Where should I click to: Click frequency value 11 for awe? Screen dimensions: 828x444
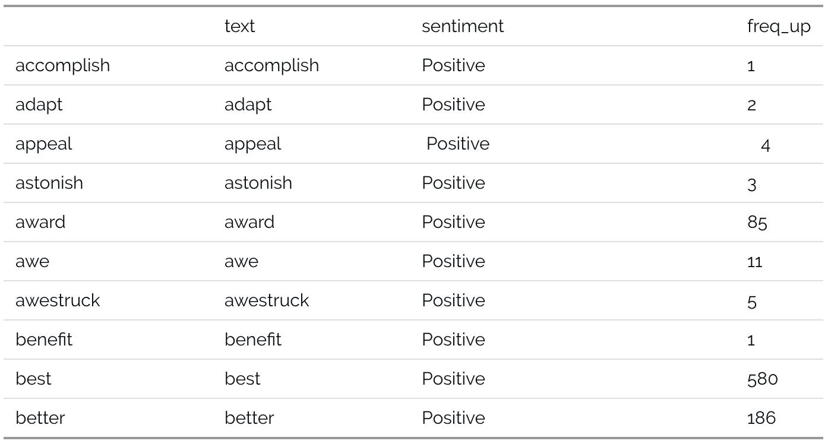coord(754,262)
